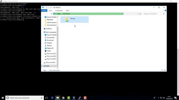The width and height of the screenshot is (179, 100).
Task: Open the Compartilhar ribbon tab
Action: tap(59, 11)
